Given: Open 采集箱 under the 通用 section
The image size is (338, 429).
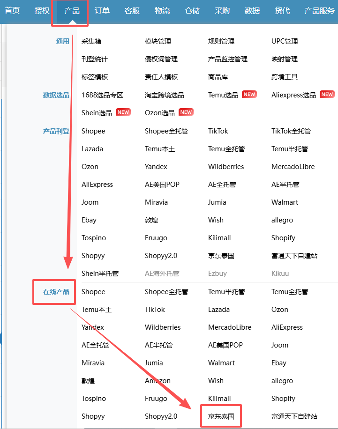Looking at the screenshot, I should tap(91, 41).
